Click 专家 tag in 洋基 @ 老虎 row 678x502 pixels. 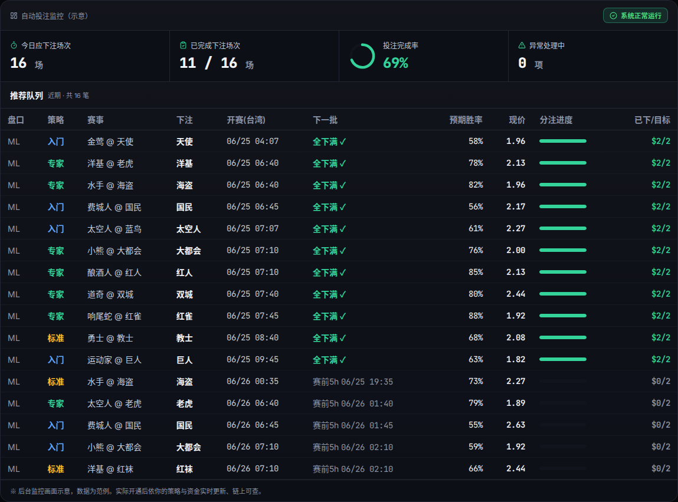(56, 163)
